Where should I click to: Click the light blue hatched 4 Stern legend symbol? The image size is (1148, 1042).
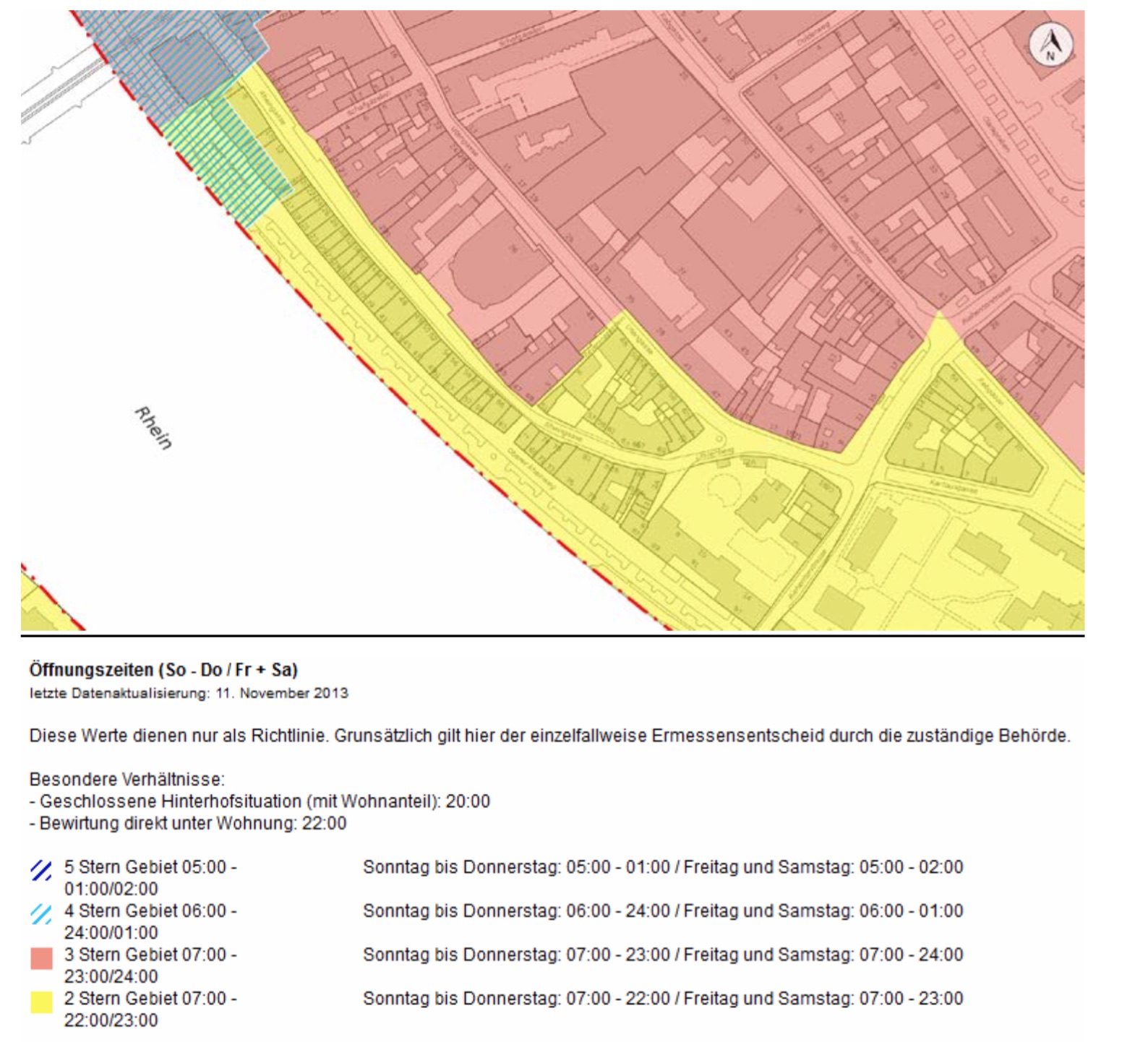tap(41, 915)
